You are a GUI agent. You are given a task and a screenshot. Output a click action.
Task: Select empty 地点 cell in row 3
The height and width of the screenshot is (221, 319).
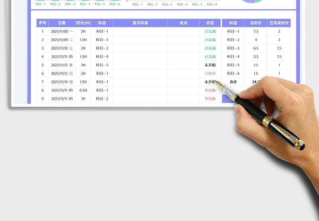click(183, 48)
